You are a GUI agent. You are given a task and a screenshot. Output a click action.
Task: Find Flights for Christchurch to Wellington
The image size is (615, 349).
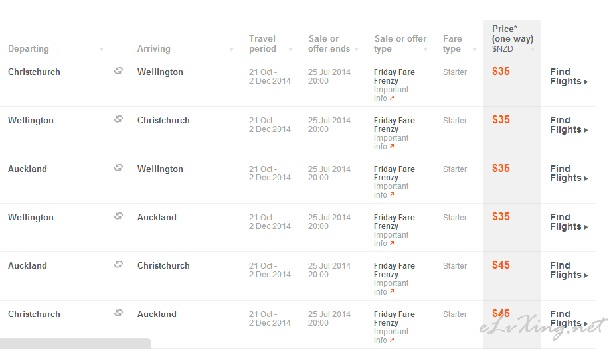pos(569,76)
